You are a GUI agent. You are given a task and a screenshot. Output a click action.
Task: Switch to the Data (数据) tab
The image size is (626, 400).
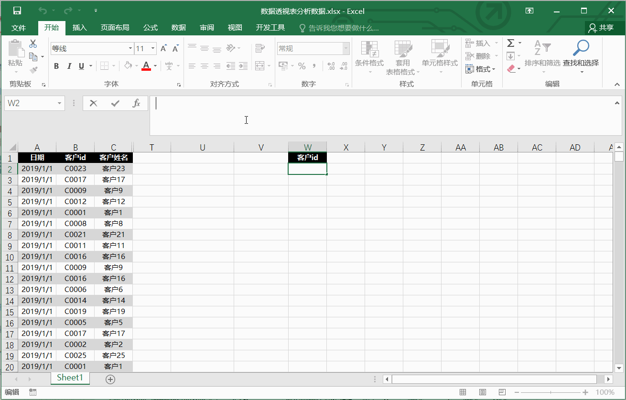pyautogui.click(x=179, y=28)
